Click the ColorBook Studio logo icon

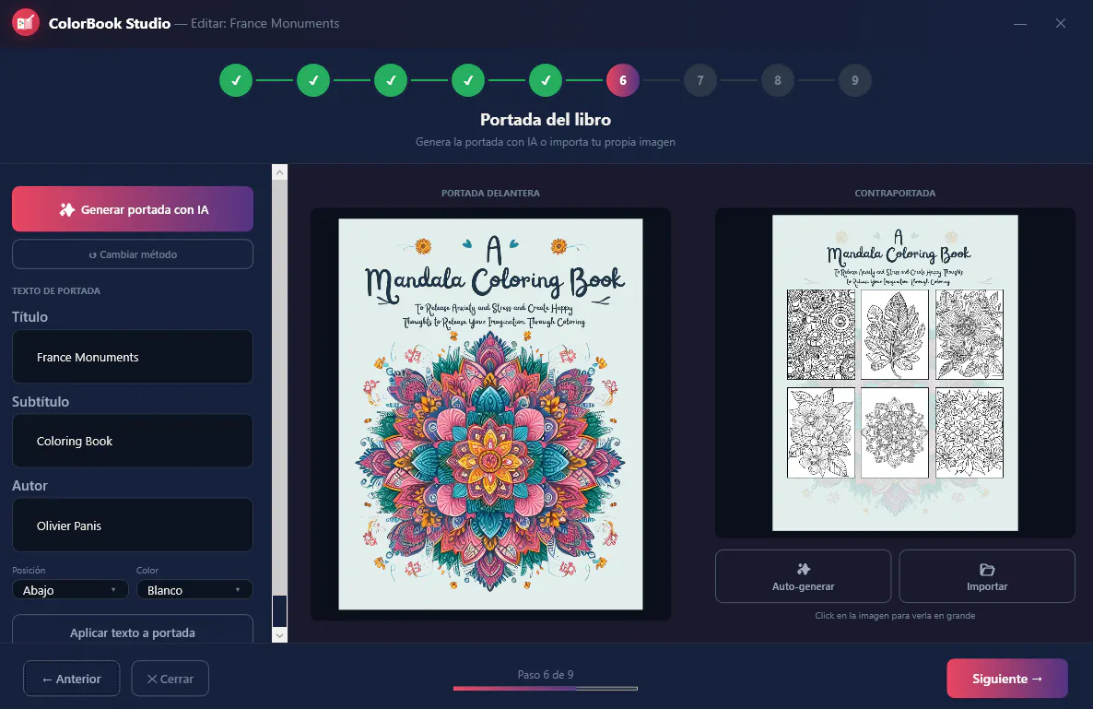coord(26,23)
